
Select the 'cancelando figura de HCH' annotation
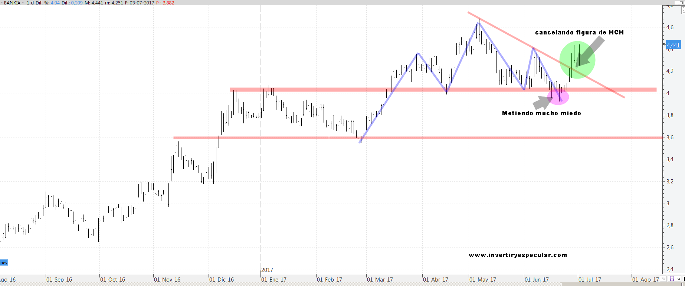pos(579,33)
